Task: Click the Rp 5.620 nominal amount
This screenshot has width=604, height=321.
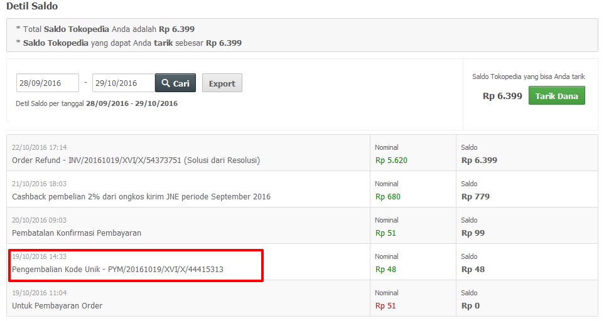Action: click(391, 160)
